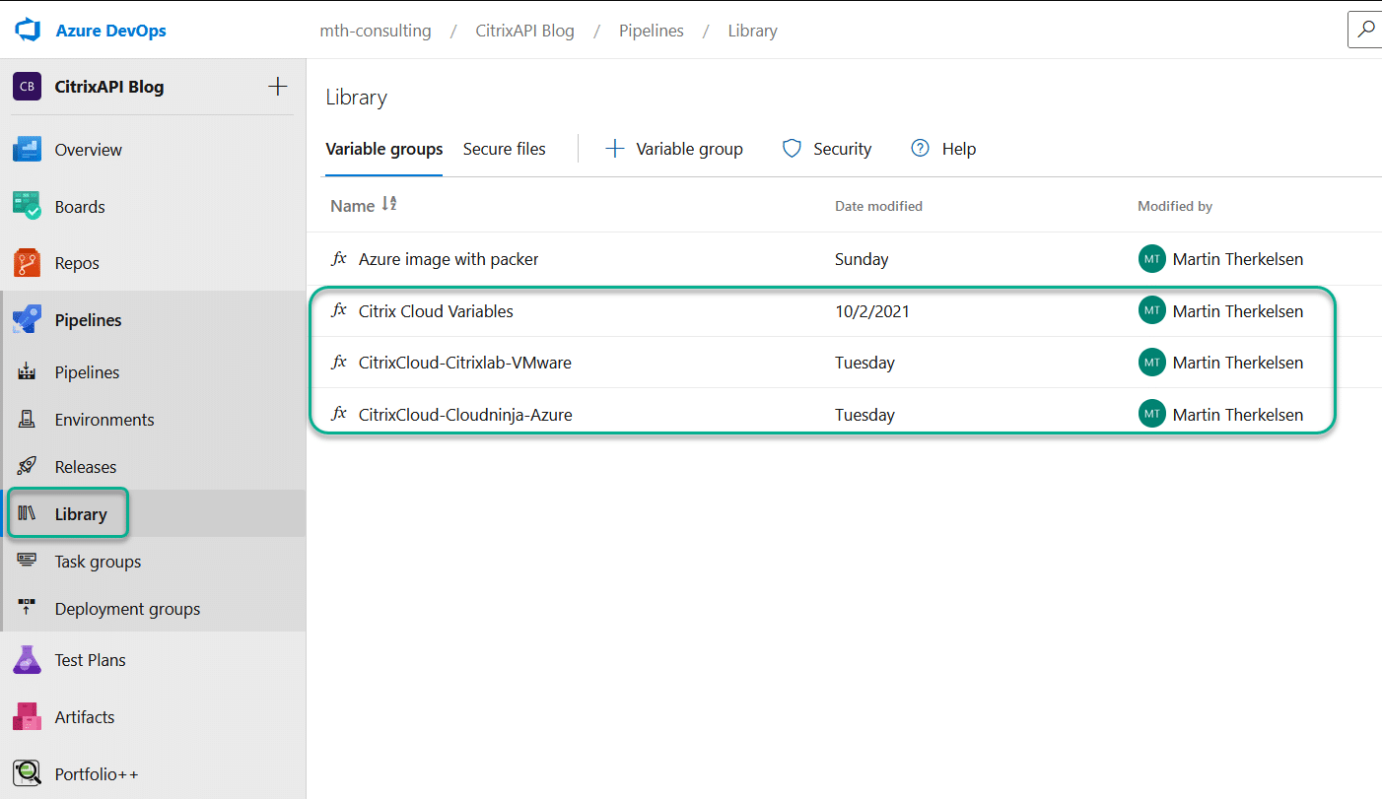Screen dimensions: 1382x799
Task: Open the CitrixCloud-Citrixlab-VMware variable group
Action: coord(465,363)
